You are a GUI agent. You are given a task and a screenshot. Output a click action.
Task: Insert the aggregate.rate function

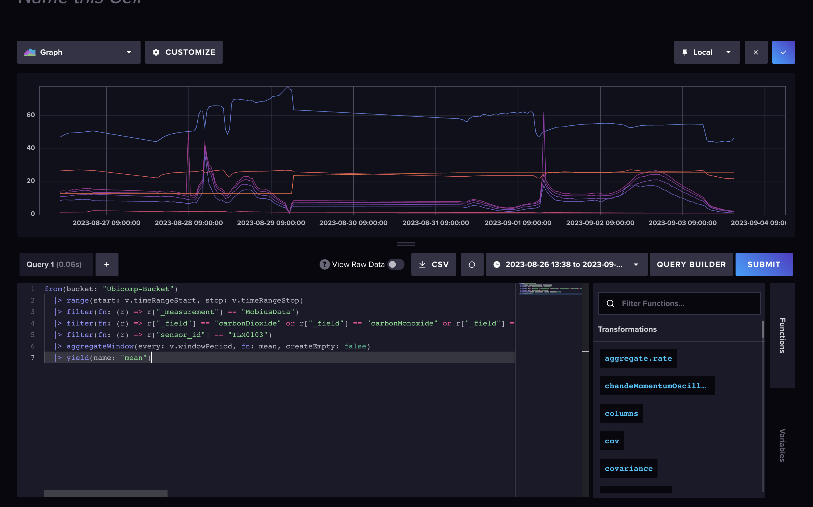click(x=638, y=358)
